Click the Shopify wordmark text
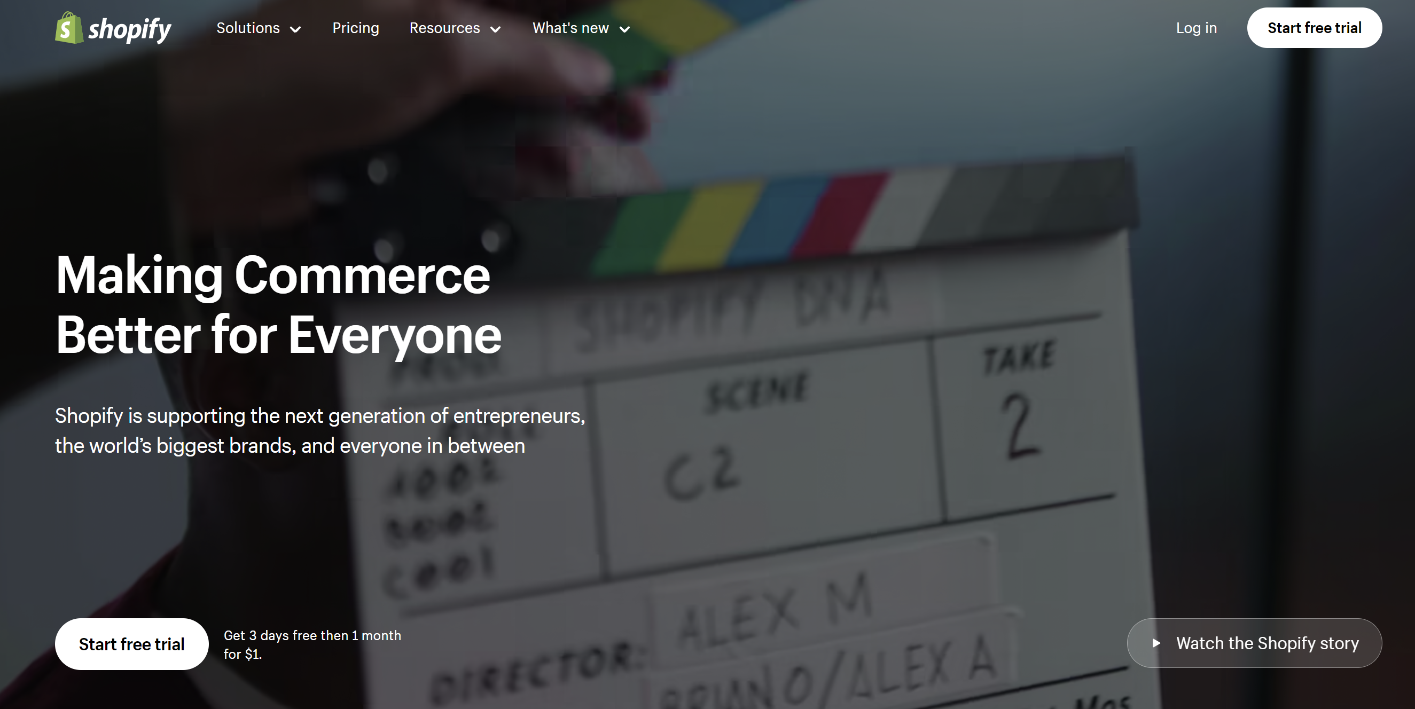1415x709 pixels. (130, 30)
